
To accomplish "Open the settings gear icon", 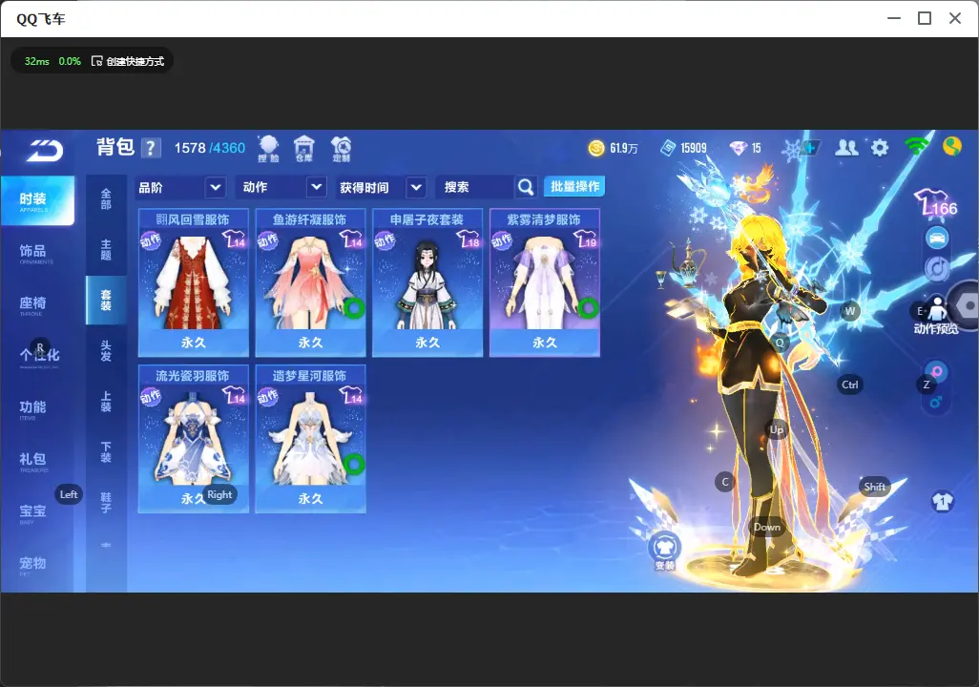I will (x=879, y=148).
